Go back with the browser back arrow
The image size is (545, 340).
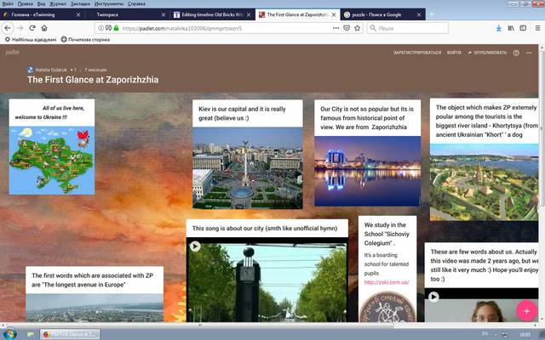[x=8, y=28]
